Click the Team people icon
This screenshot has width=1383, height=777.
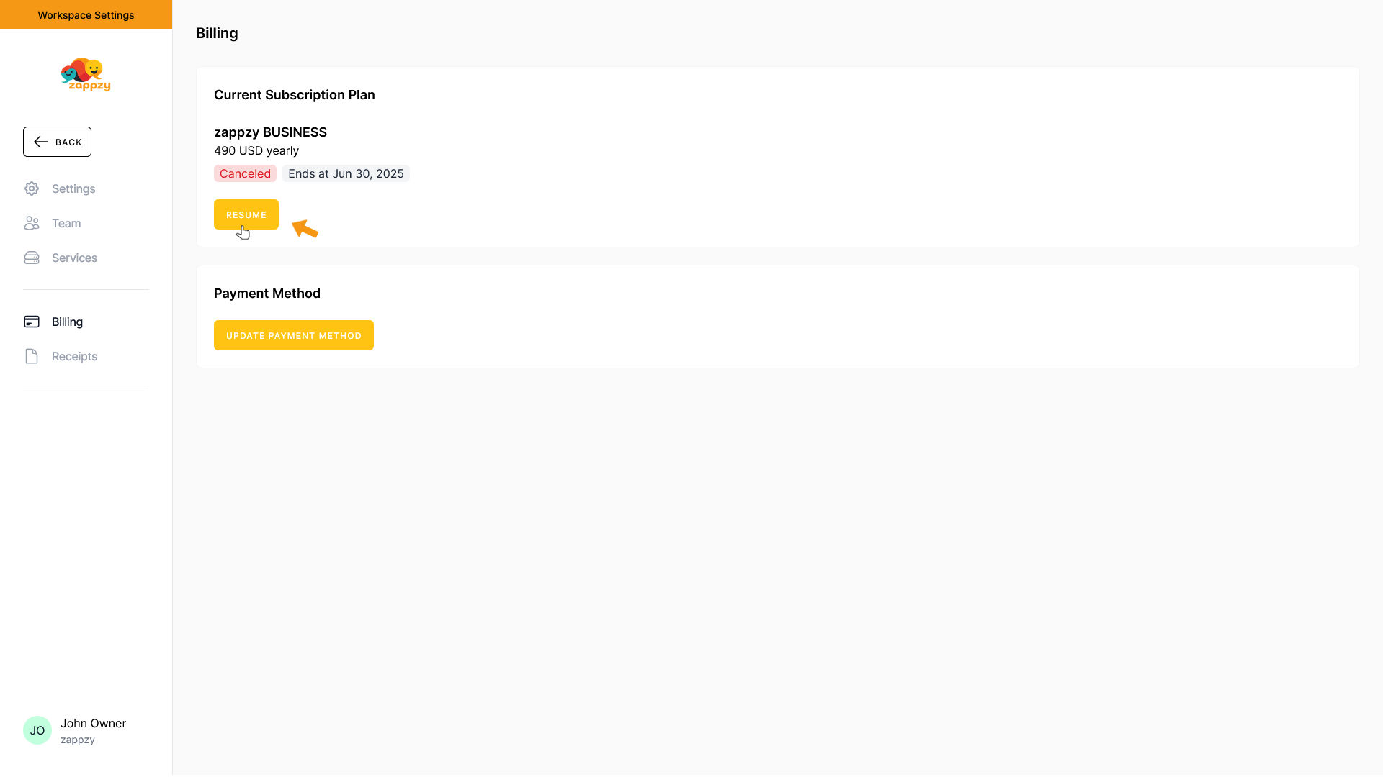pyautogui.click(x=32, y=223)
